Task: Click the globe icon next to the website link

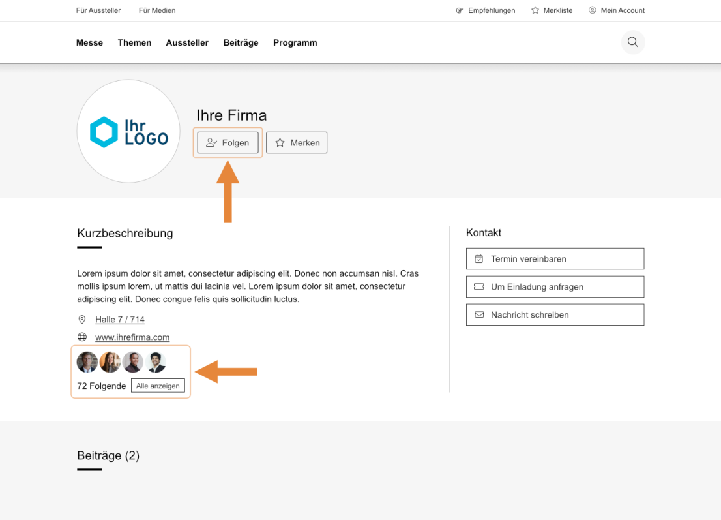Action: [x=82, y=337]
